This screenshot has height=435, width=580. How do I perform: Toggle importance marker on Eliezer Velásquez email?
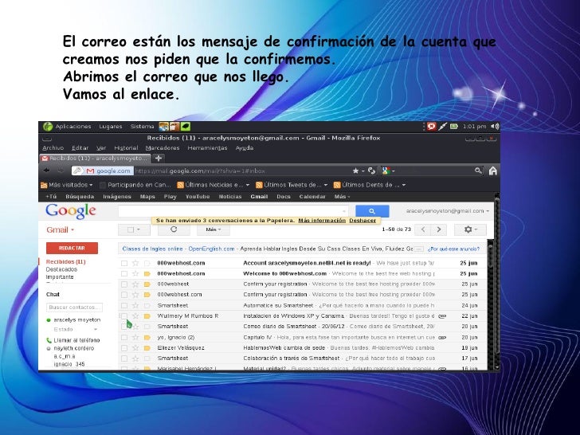point(147,347)
